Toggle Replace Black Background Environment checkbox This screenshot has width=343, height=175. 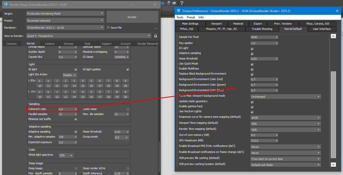coord(252,75)
